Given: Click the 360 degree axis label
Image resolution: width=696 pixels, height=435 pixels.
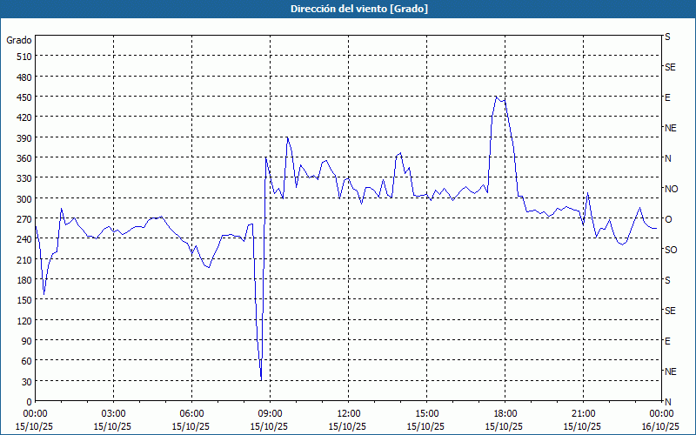Looking at the screenshot, I should (24, 158).
